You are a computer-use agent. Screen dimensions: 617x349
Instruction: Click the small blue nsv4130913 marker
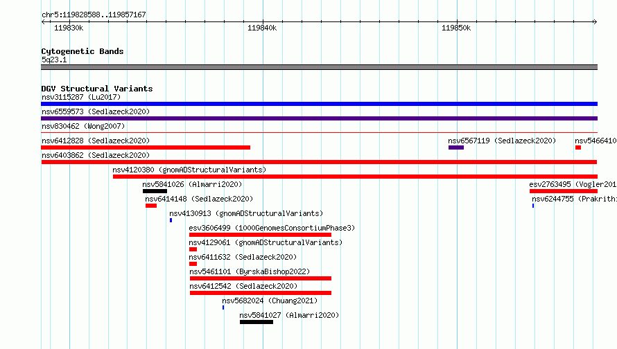point(171,220)
